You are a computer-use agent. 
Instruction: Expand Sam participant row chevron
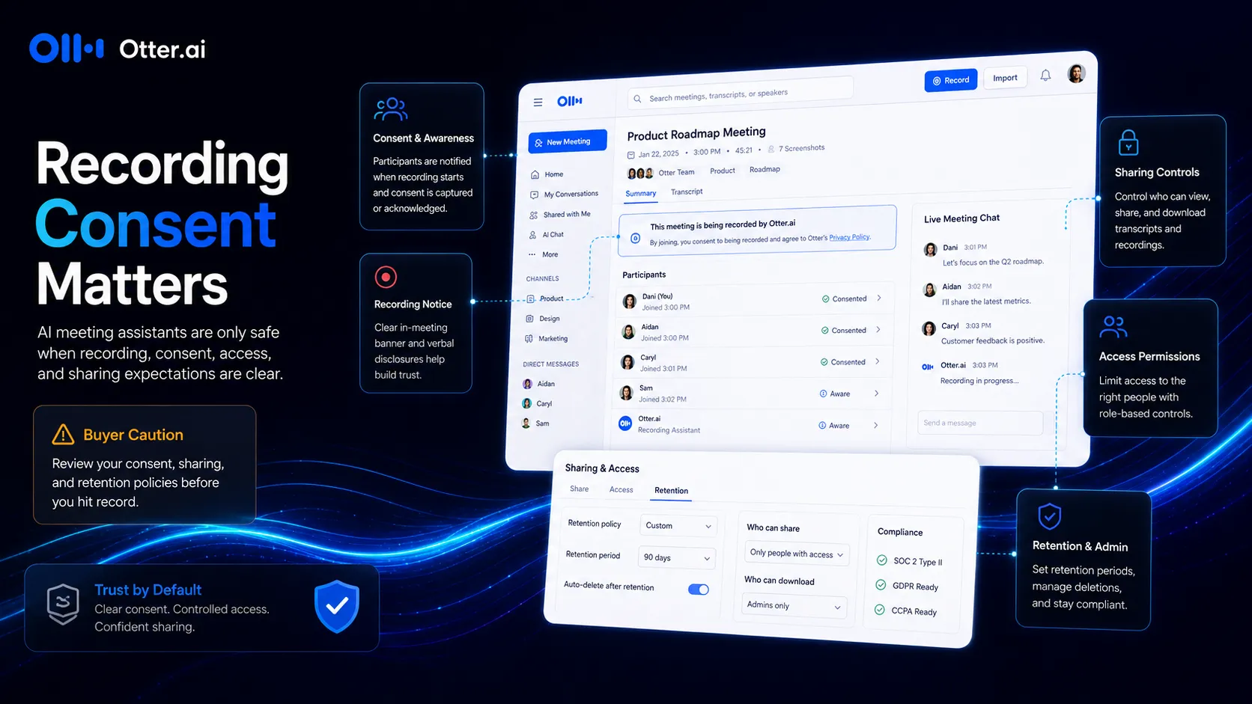tap(877, 393)
